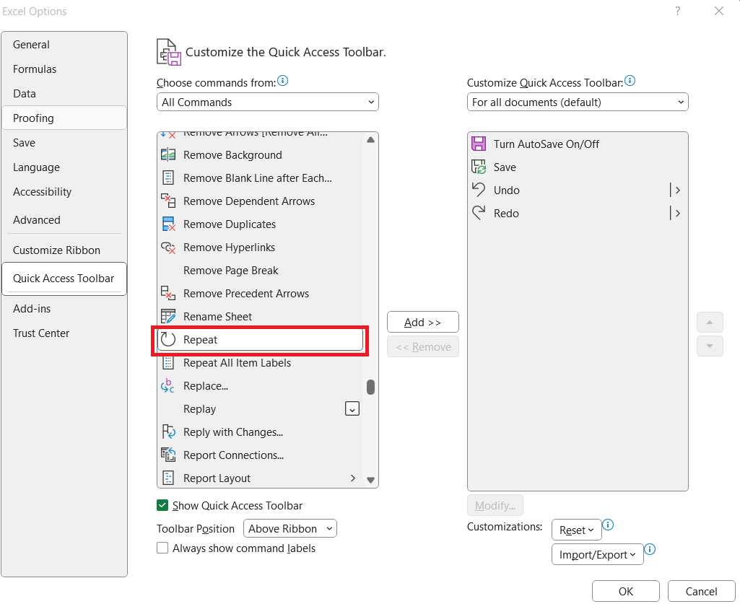Click the help question mark icon
This screenshot has width=740, height=604.
click(678, 11)
